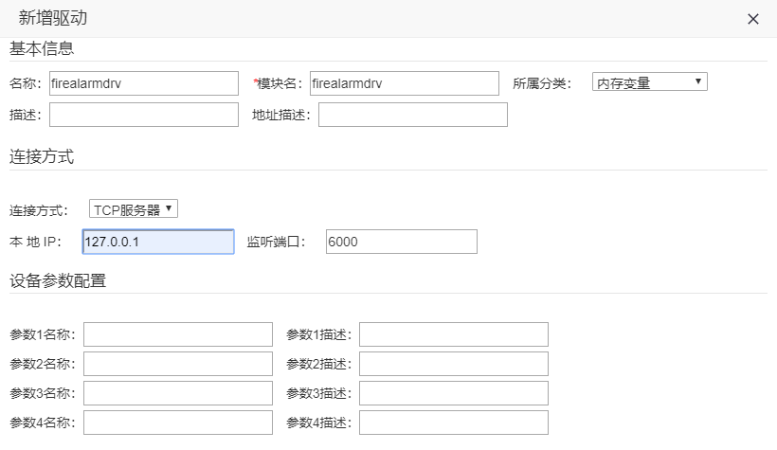This screenshot has height=450, width=777.
Task: Click the 模块名 input field
Action: coord(405,83)
